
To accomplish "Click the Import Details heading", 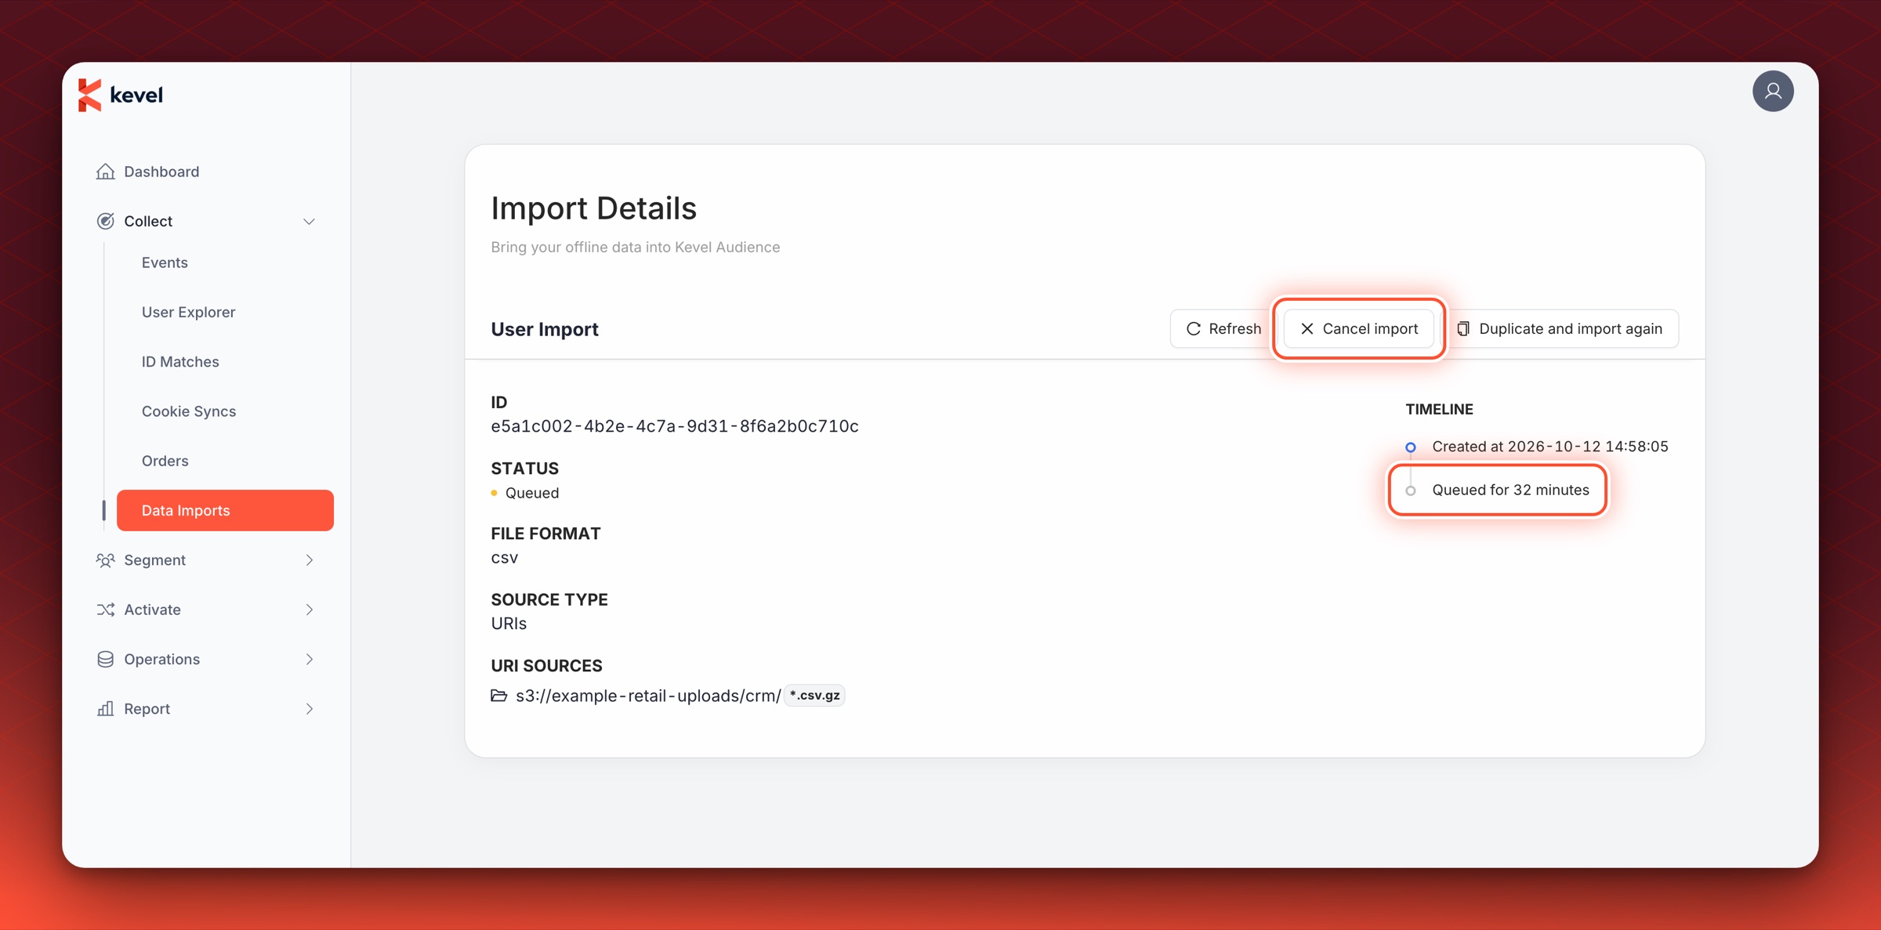I will [x=593, y=208].
